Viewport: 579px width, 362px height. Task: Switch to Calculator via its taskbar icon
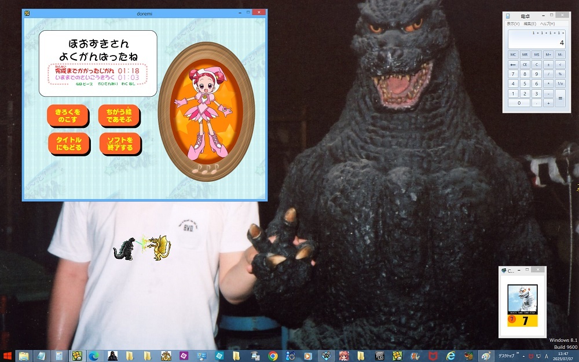[x=59, y=356]
